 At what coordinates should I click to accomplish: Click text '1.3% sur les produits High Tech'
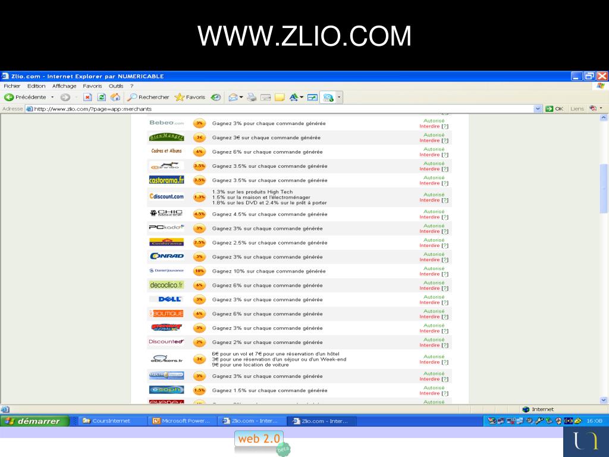point(252,192)
